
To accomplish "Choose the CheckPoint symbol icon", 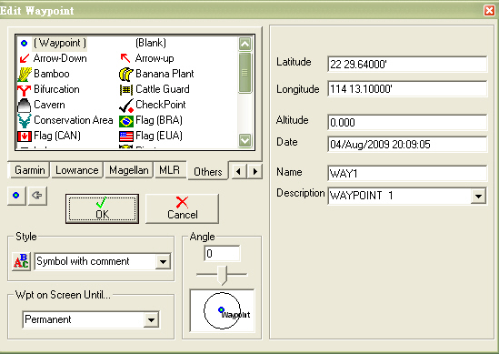I will tap(126, 106).
